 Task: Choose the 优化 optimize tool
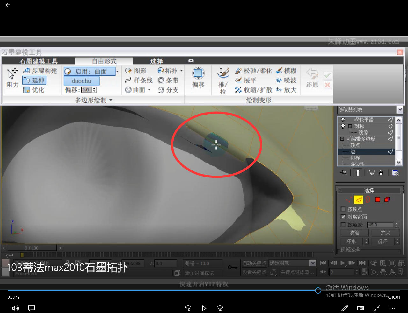(34, 90)
